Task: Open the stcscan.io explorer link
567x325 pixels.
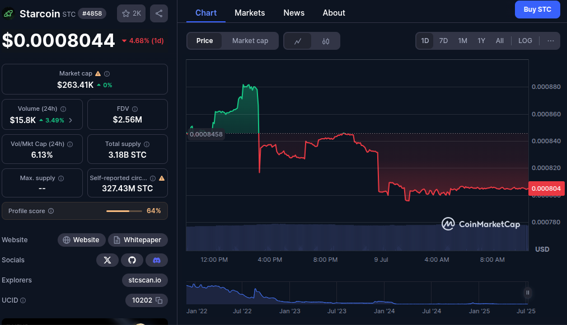Action: coord(144,280)
